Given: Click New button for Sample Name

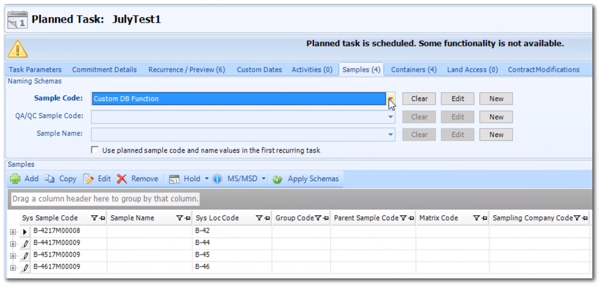Looking at the screenshot, I should (x=496, y=134).
